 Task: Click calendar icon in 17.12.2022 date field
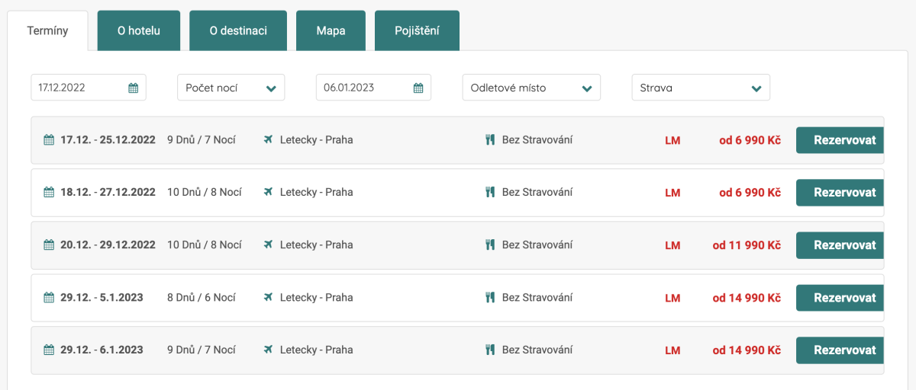point(133,88)
